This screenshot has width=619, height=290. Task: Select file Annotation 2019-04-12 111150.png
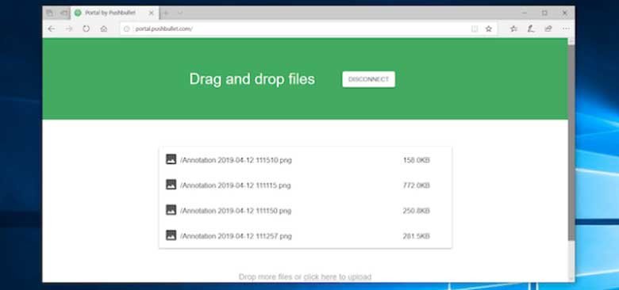[236, 211]
